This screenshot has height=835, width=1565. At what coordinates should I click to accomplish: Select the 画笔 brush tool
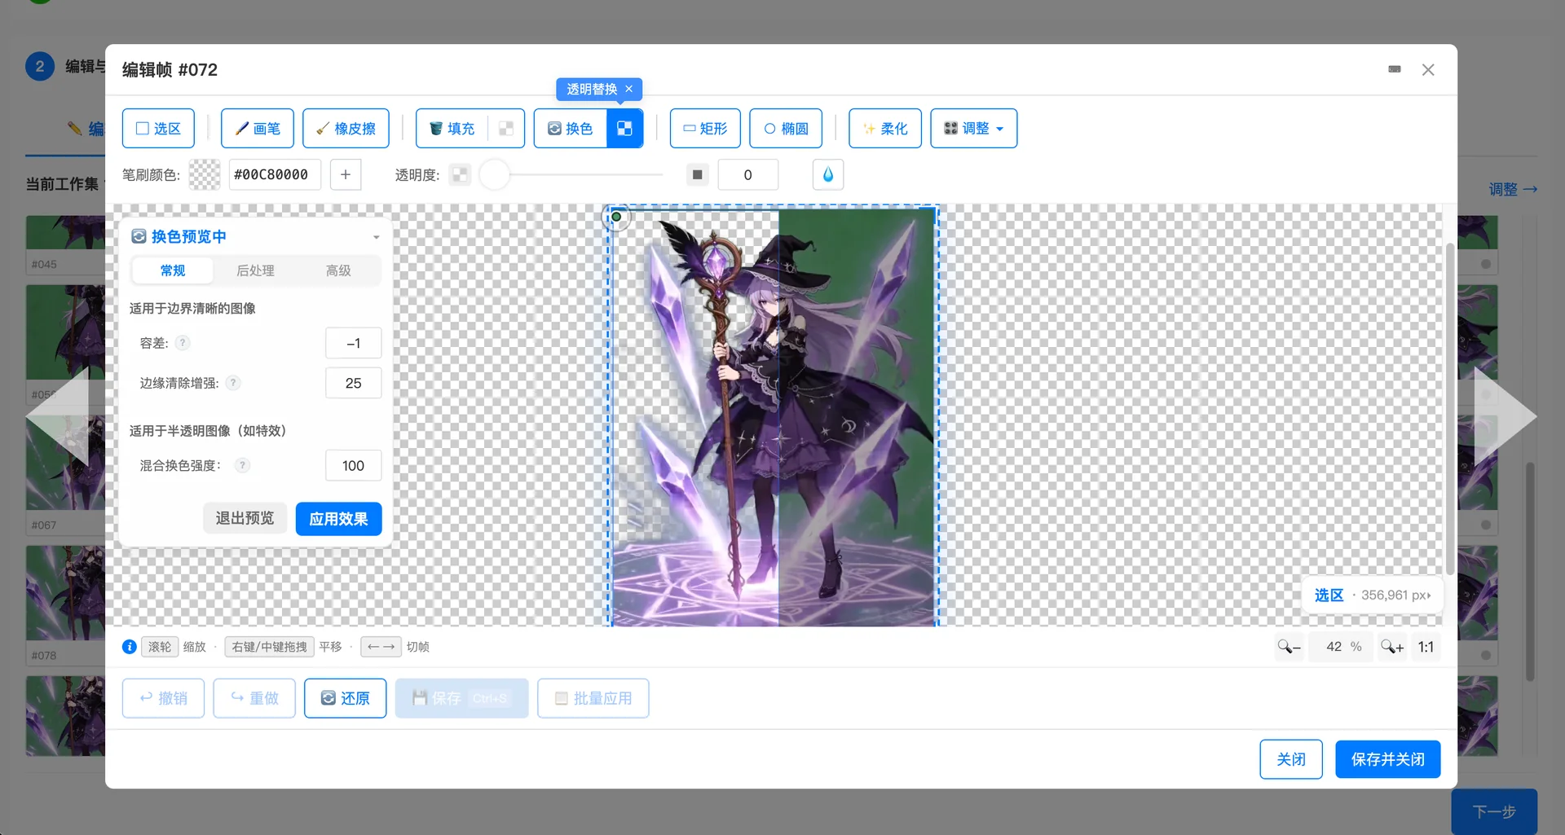(x=258, y=128)
